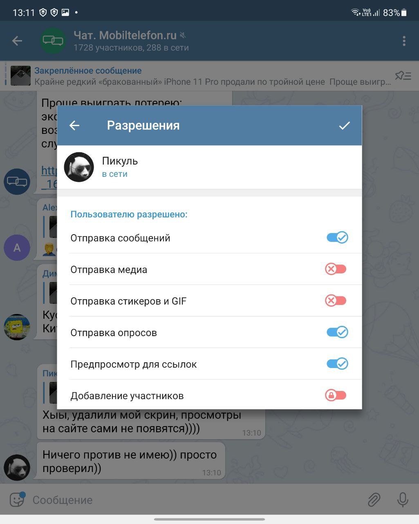Tap the panda avatar beside the last message
Screen dimensions: 419x524
[x=17, y=468]
